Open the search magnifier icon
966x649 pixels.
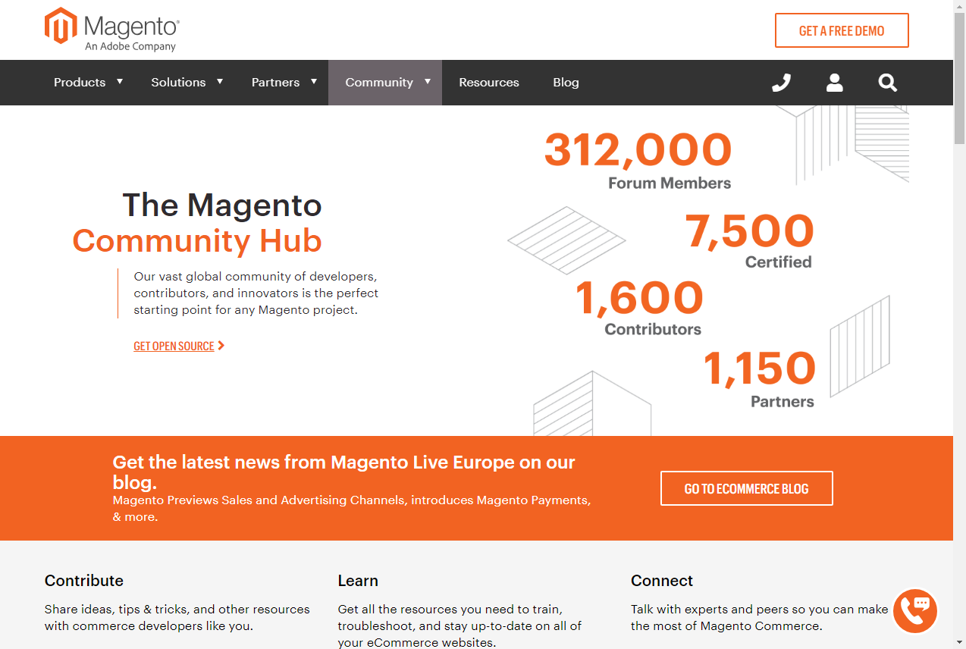(888, 83)
